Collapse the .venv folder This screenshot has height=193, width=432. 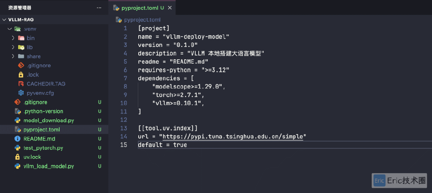[x=10, y=29]
